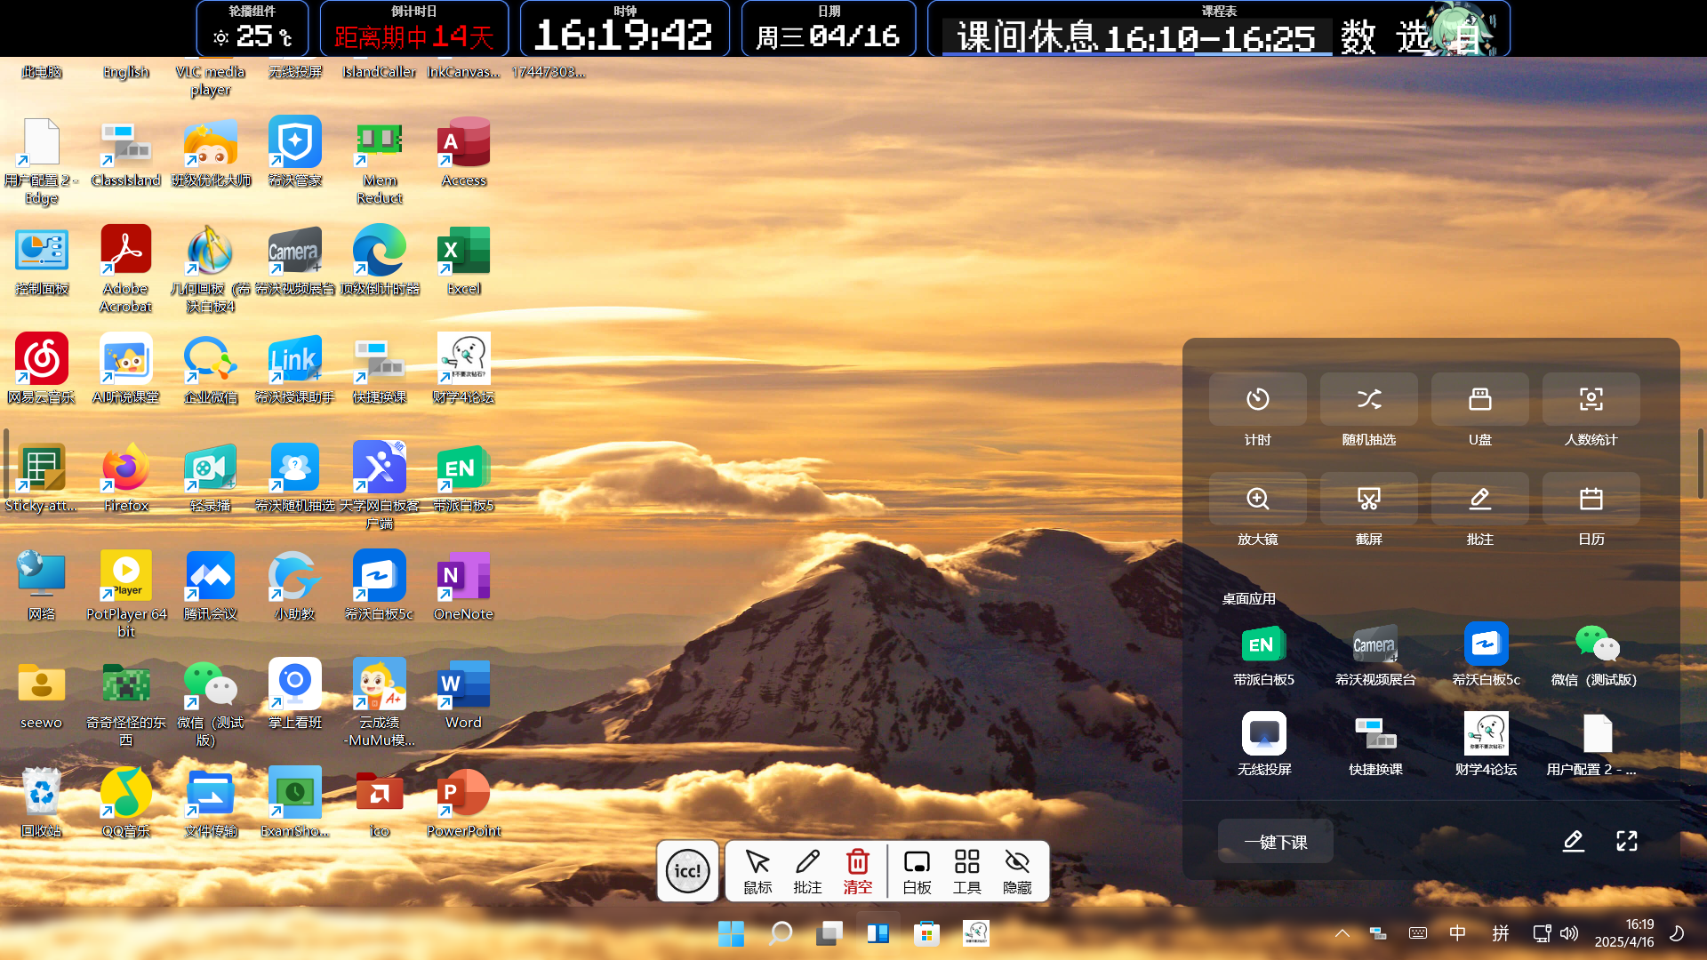
Task: Open the 随机抽选 random picker
Action: pyautogui.click(x=1368, y=400)
